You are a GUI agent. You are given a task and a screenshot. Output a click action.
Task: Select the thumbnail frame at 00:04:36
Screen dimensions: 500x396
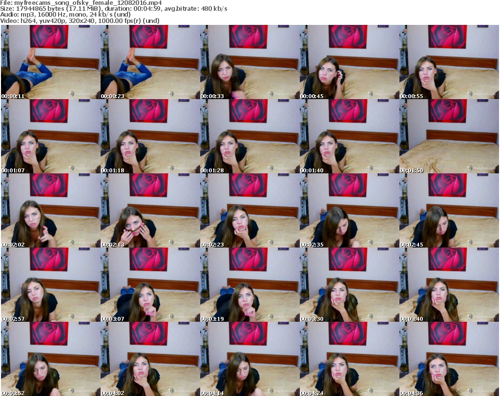(449, 359)
